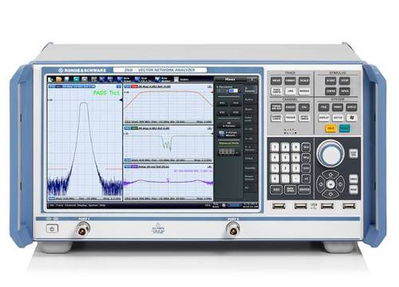Screen dimensions: 399x287
Task: Push the TRIGGER key
Action: 290,118
